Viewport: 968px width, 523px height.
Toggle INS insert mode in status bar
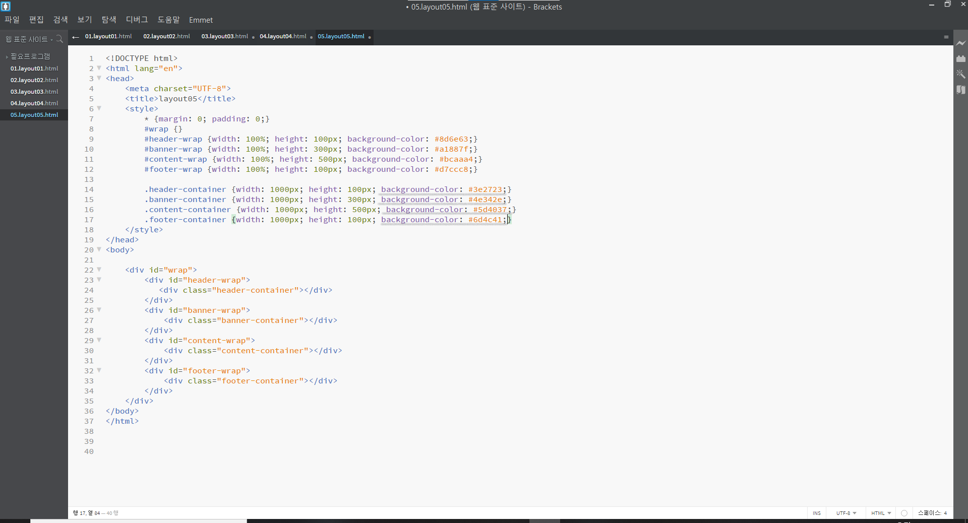point(816,513)
